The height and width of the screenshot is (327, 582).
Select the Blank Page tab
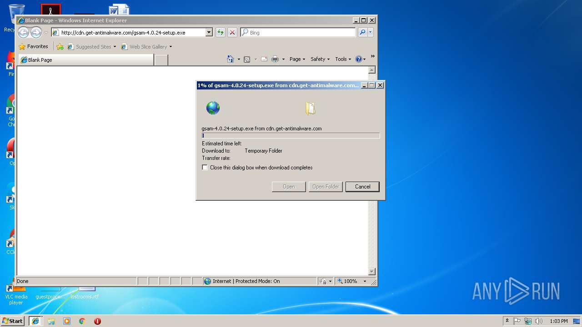(x=85, y=59)
